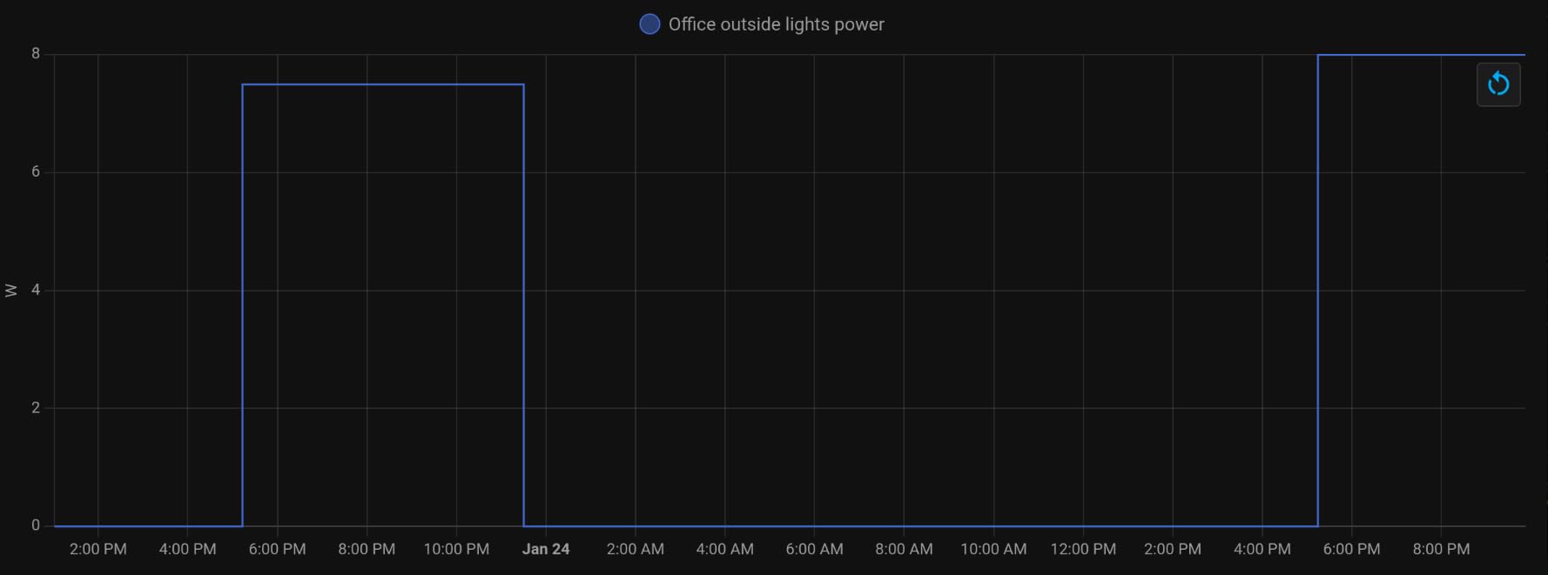Click the y-axis value 8 label
This screenshot has width=1548, height=575.
pyautogui.click(x=36, y=54)
